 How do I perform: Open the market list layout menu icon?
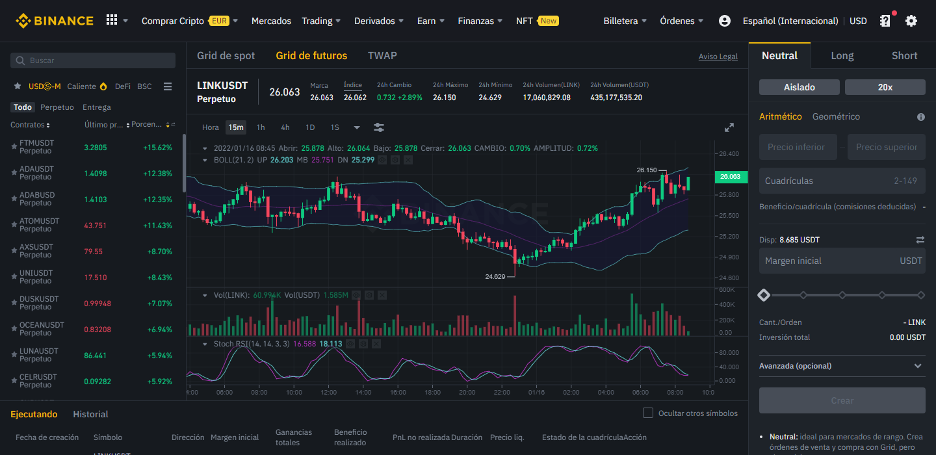coord(168,86)
